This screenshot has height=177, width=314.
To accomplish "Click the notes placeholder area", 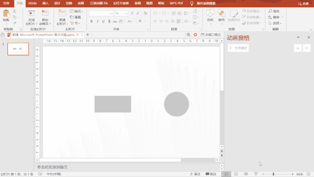I will point(128,167).
